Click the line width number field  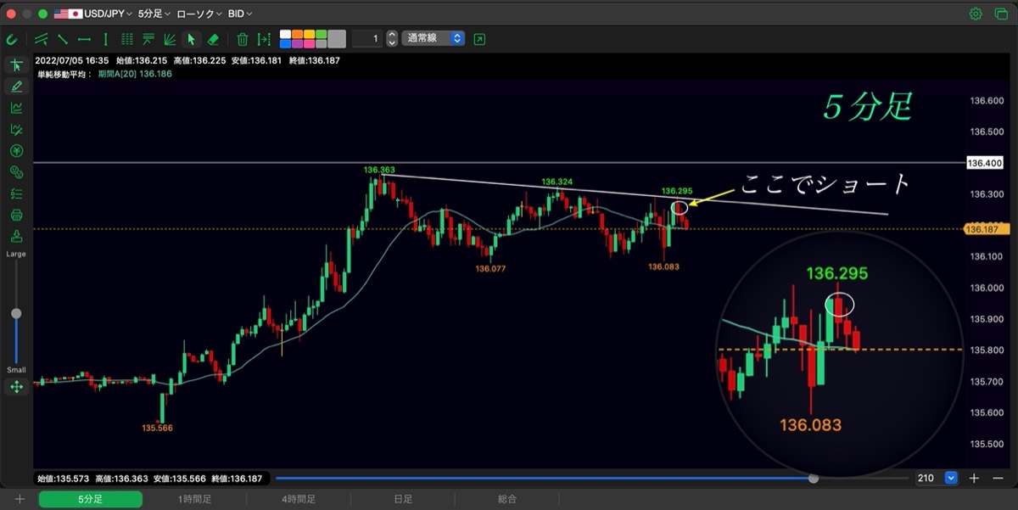click(366, 38)
